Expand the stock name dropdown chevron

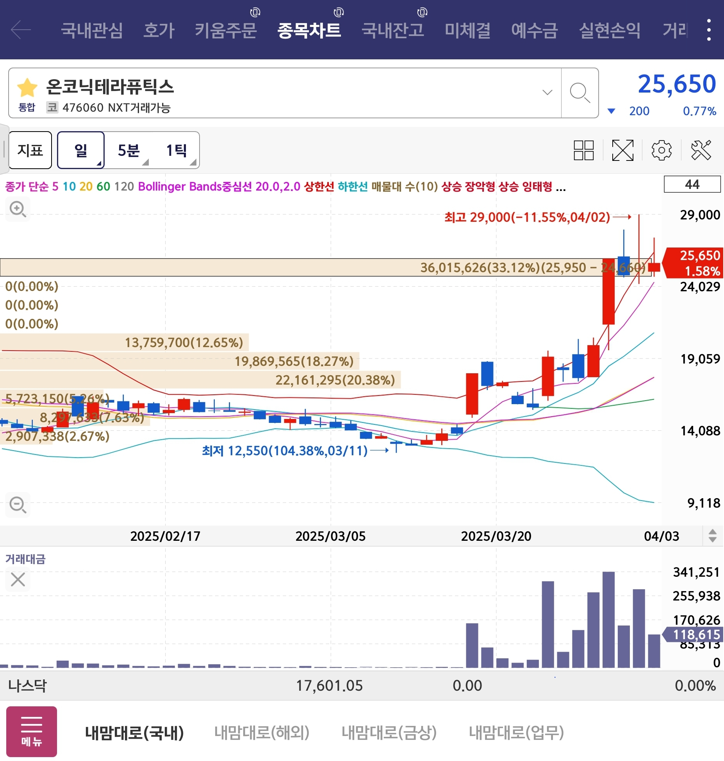coord(547,93)
